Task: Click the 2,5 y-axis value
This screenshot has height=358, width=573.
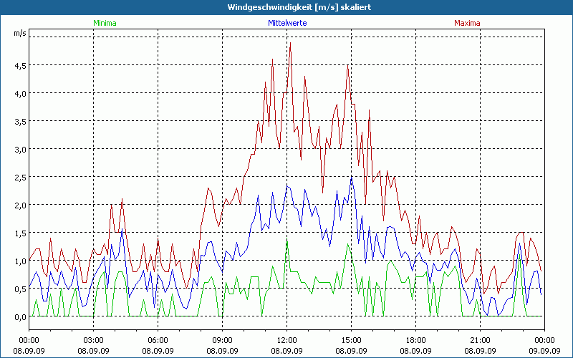Action: click(20, 177)
